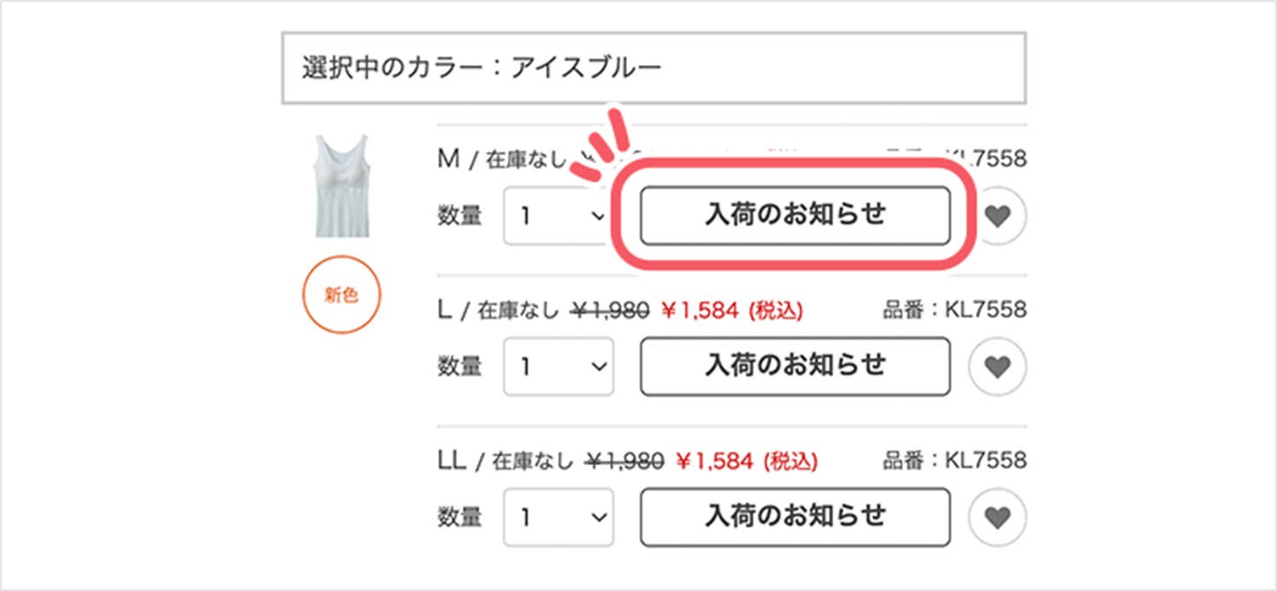Open the quantity dropdown for size LL
Viewport: 1277px width, 591px height.
tap(558, 517)
